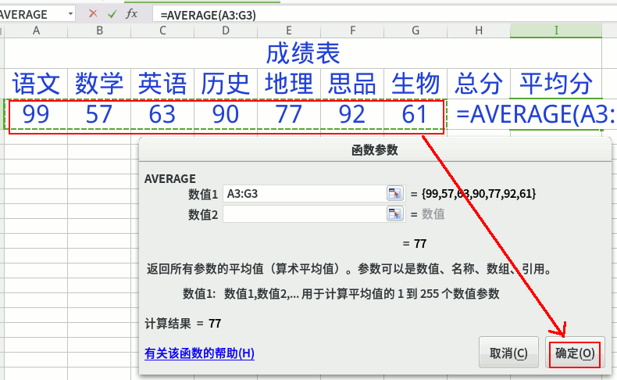617x380 pixels.
Task: Select column header I
Action: [x=556, y=30]
